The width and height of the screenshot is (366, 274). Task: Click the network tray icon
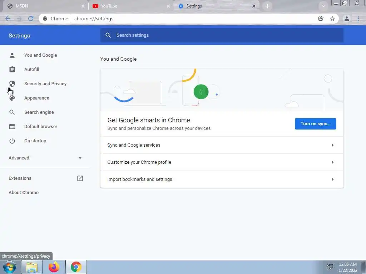330,267
